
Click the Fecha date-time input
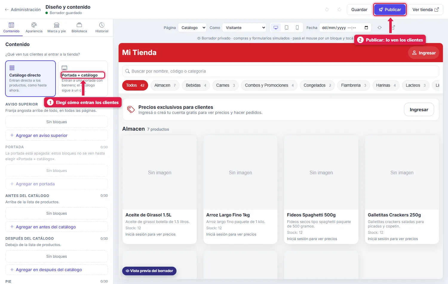point(345,28)
